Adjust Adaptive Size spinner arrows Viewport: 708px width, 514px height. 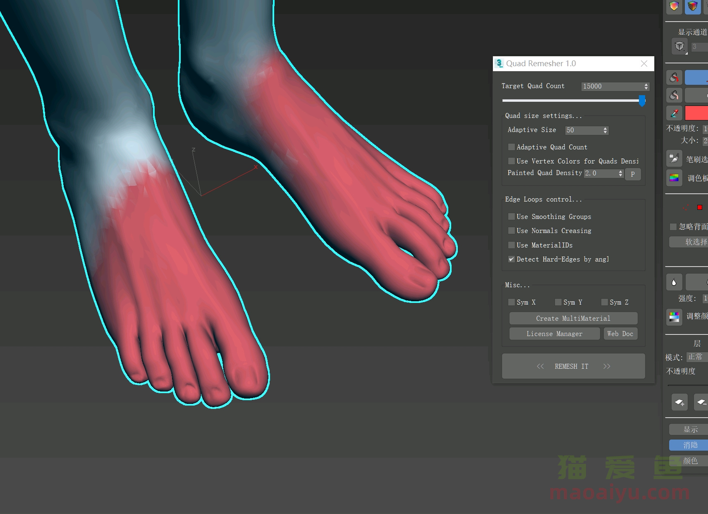coord(605,130)
